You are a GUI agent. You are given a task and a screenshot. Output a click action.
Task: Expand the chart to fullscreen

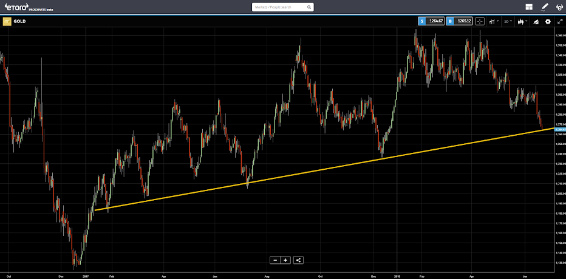(560, 22)
